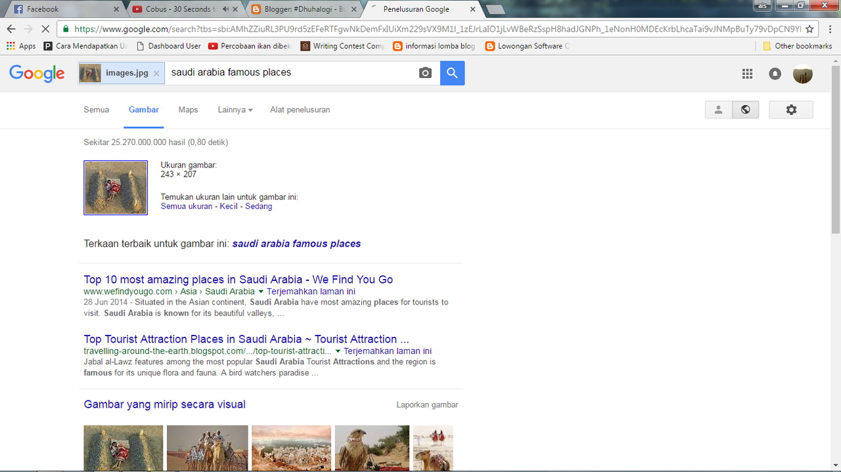Switch to Maps results
The image size is (841, 472).
pos(188,110)
